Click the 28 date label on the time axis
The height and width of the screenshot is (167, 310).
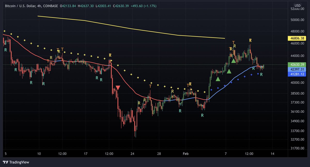pyautogui.click(x=159, y=154)
